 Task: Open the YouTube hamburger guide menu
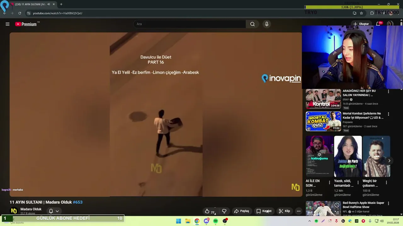click(8, 24)
